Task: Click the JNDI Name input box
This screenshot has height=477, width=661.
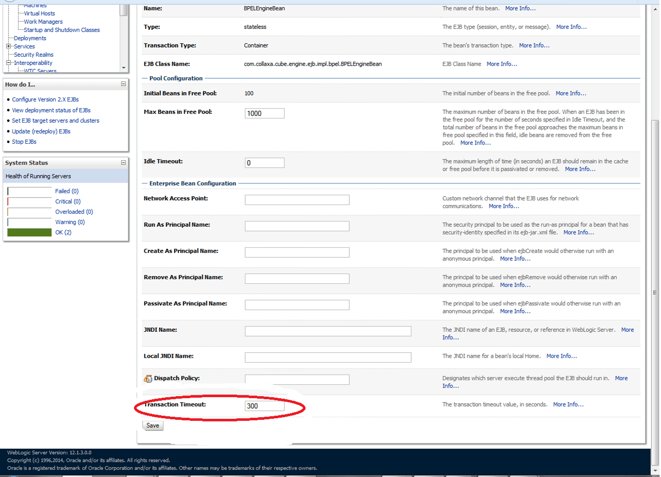Action: [328, 331]
